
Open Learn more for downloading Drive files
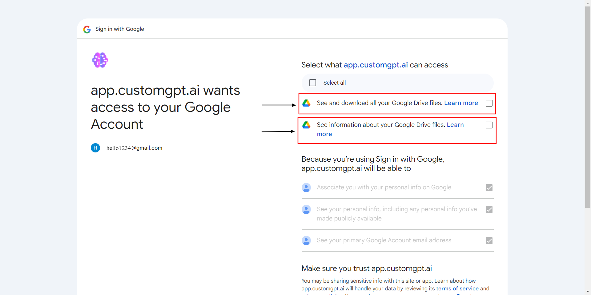pos(461,103)
